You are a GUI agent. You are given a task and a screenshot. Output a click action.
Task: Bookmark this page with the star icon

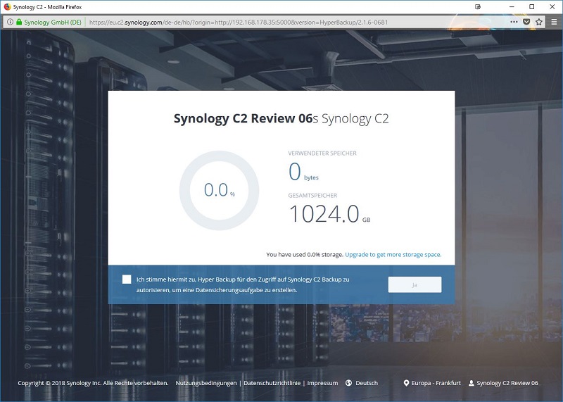pos(538,22)
